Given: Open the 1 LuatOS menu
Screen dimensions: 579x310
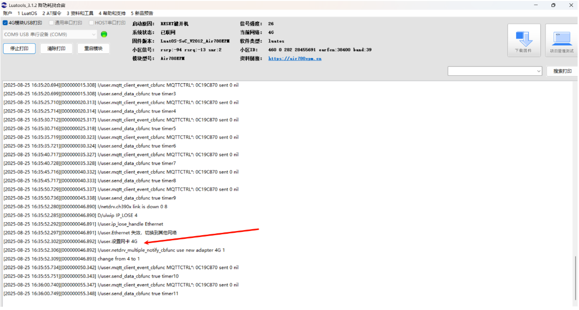Looking at the screenshot, I should tap(27, 13).
